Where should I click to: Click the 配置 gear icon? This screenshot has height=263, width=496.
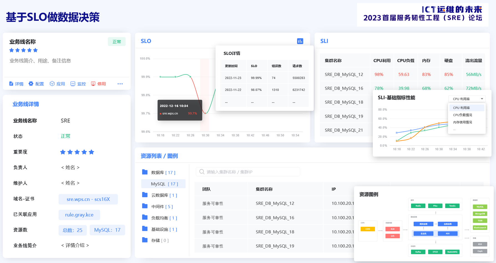point(31,84)
